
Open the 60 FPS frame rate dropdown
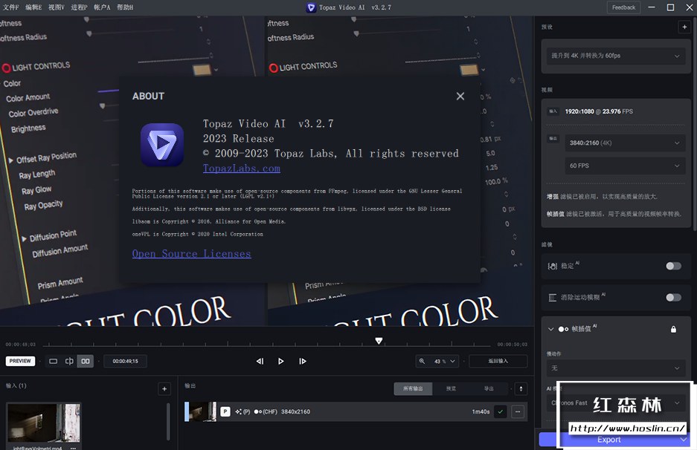[x=625, y=166]
